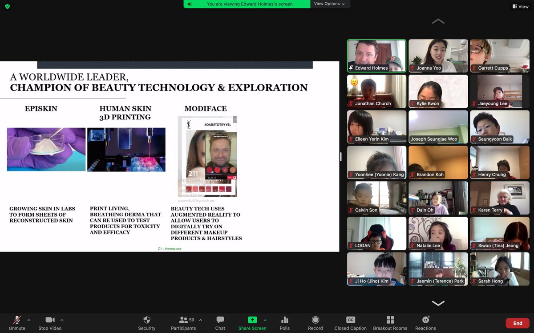
Task: Select LOGAN's video tile
Action: [x=377, y=234]
